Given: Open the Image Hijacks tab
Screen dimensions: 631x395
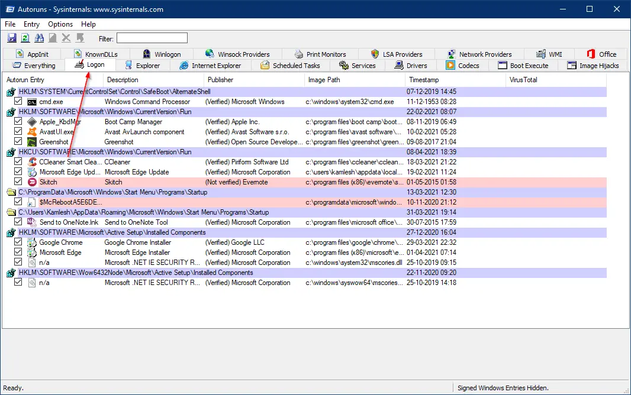Looking at the screenshot, I should tap(593, 66).
